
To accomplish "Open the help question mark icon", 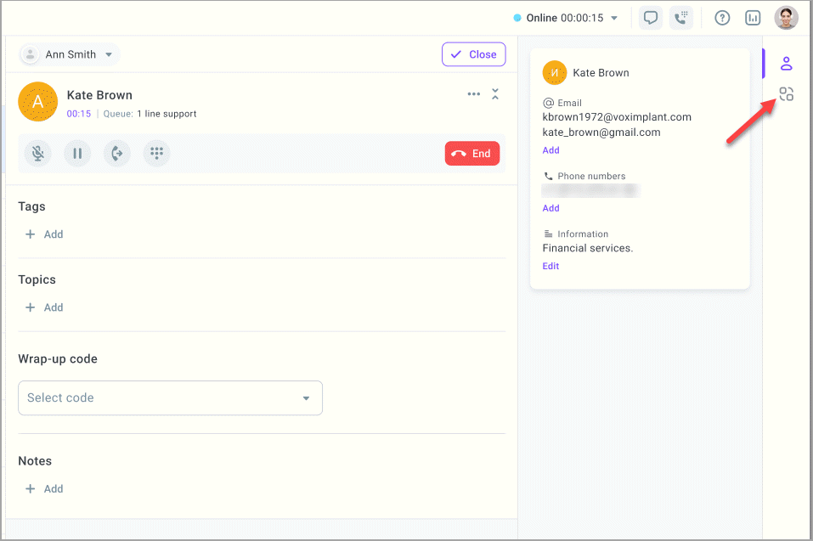I will [x=722, y=18].
